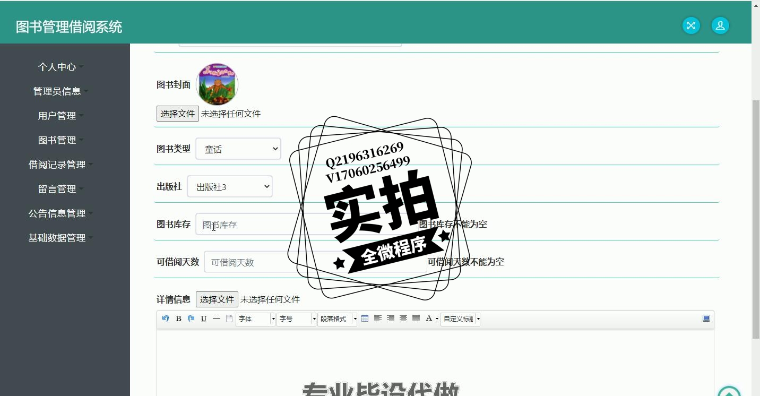Screen dimensions: 760x396
Task: Align text right in editor
Action: [391, 318]
